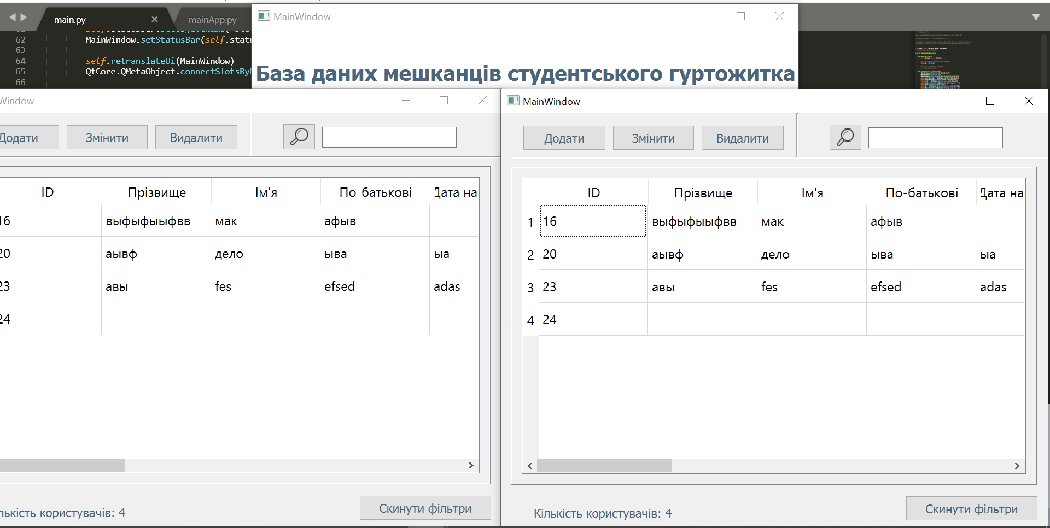
Task: Select cell дело in the right table
Action: (812, 254)
